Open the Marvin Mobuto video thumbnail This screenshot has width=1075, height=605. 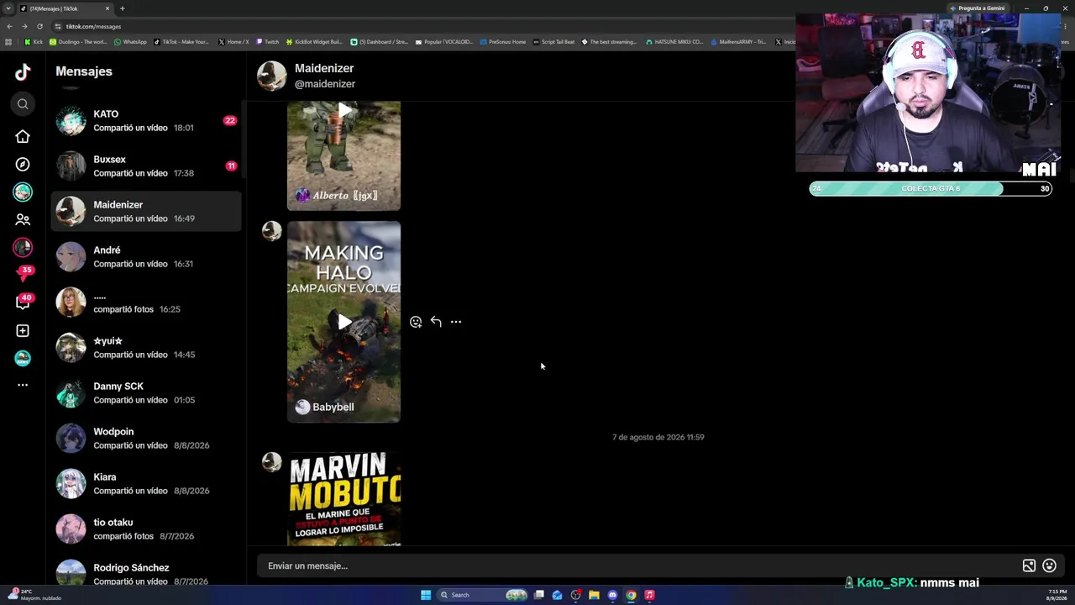(344, 498)
